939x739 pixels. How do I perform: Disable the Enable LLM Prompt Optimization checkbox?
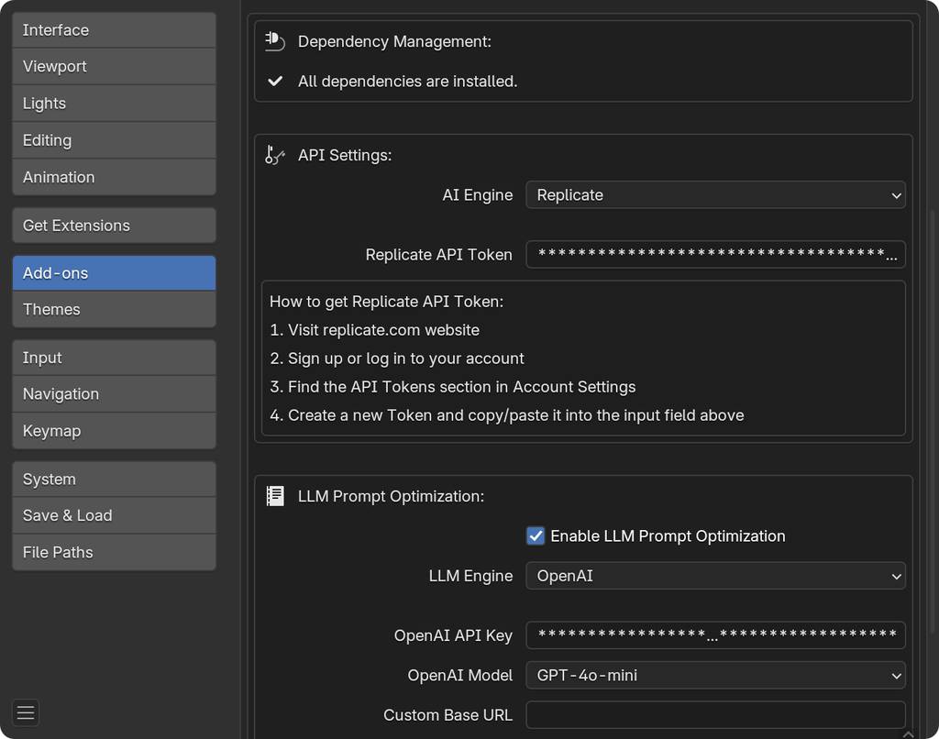point(536,536)
